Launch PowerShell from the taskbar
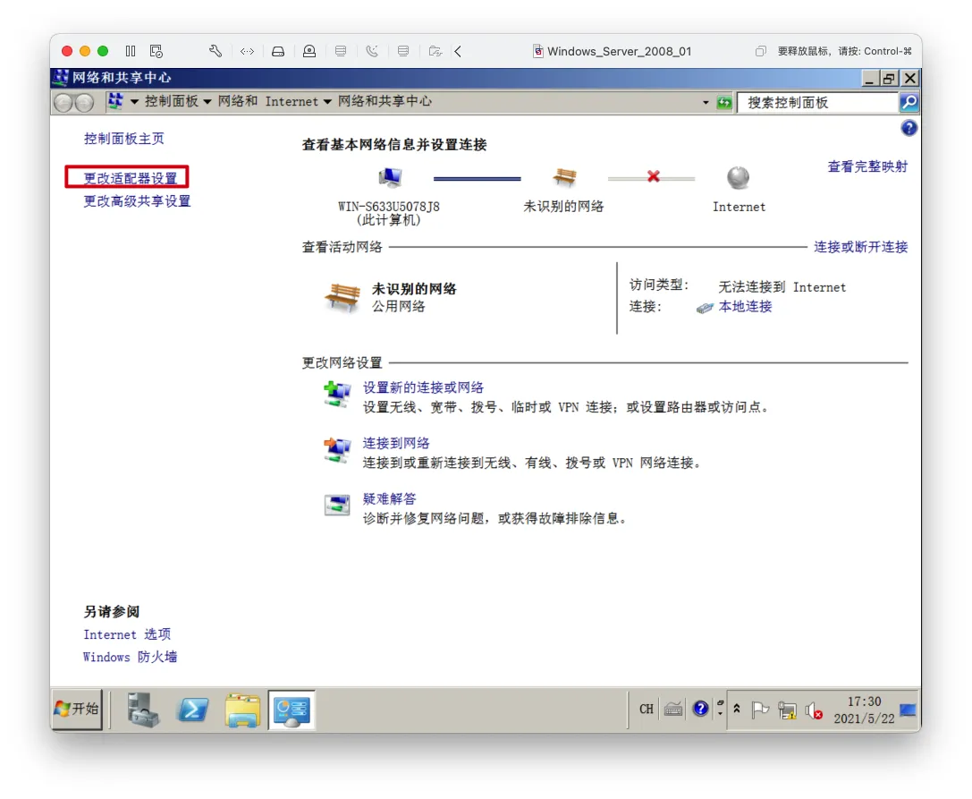This screenshot has width=972, height=799. [x=193, y=710]
